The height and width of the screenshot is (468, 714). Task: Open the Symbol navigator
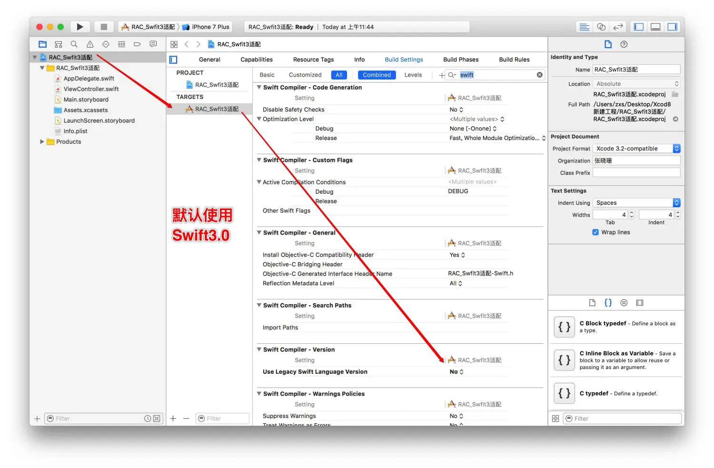point(59,44)
